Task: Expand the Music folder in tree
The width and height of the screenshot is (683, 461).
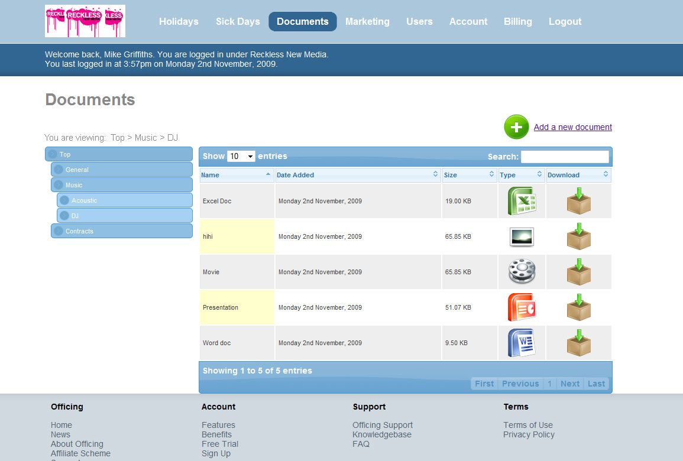Action: point(59,185)
